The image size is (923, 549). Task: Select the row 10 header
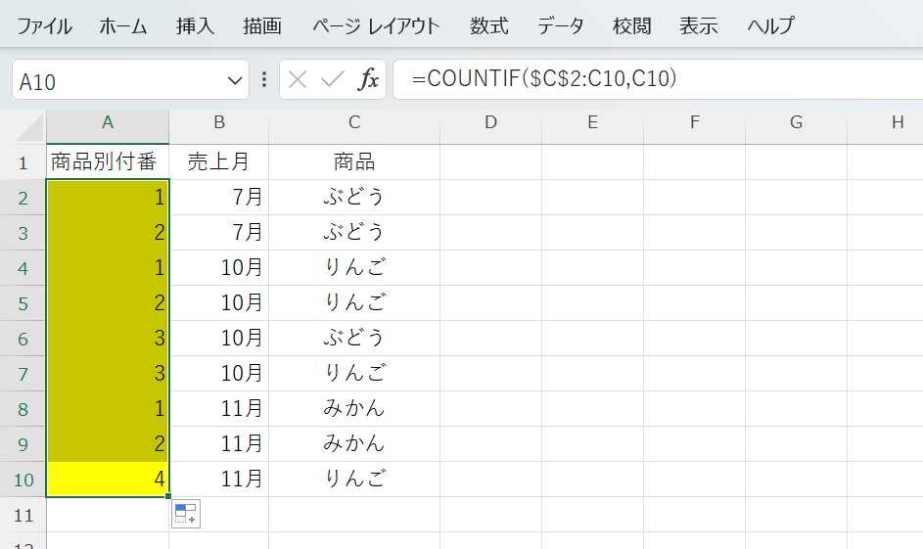(23, 479)
